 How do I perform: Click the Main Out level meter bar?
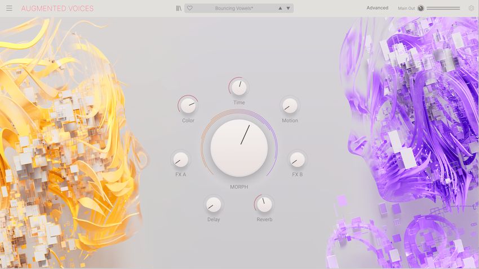click(x=443, y=8)
